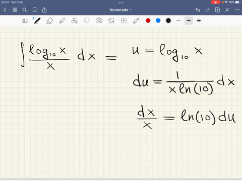
Task: Choose the red pen color
Action: coord(148,21)
